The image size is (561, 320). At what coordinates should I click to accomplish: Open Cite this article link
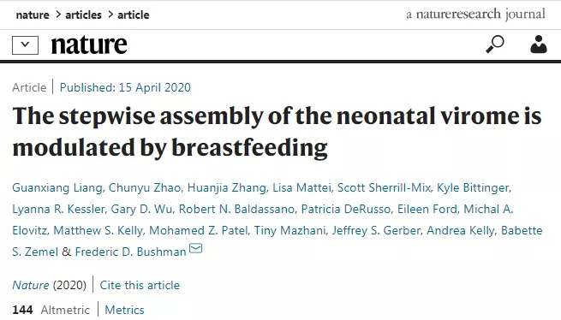coord(140,285)
